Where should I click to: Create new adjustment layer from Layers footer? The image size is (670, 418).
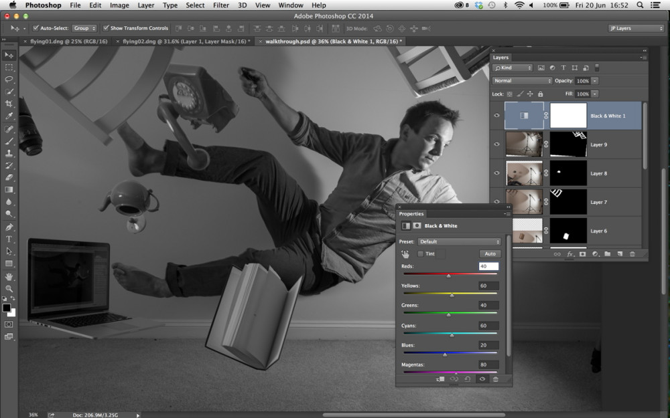[x=595, y=253]
